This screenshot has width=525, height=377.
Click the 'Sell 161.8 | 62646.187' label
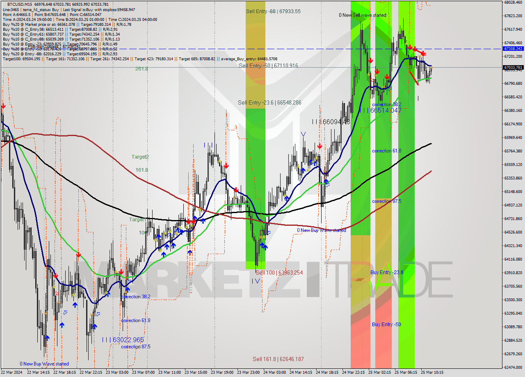point(278,359)
